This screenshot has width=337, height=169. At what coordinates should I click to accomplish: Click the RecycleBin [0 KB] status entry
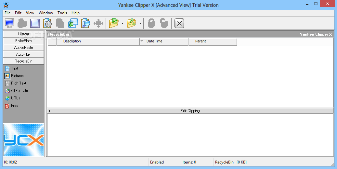pos(231,162)
